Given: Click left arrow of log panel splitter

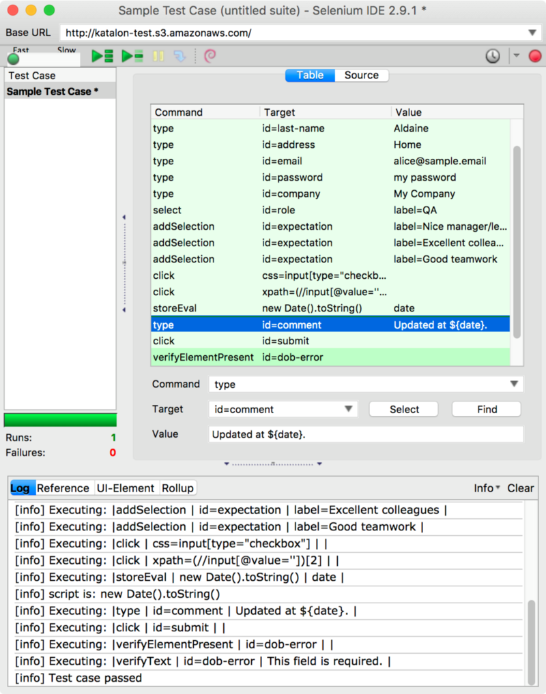Looking at the screenshot, I should [x=227, y=464].
